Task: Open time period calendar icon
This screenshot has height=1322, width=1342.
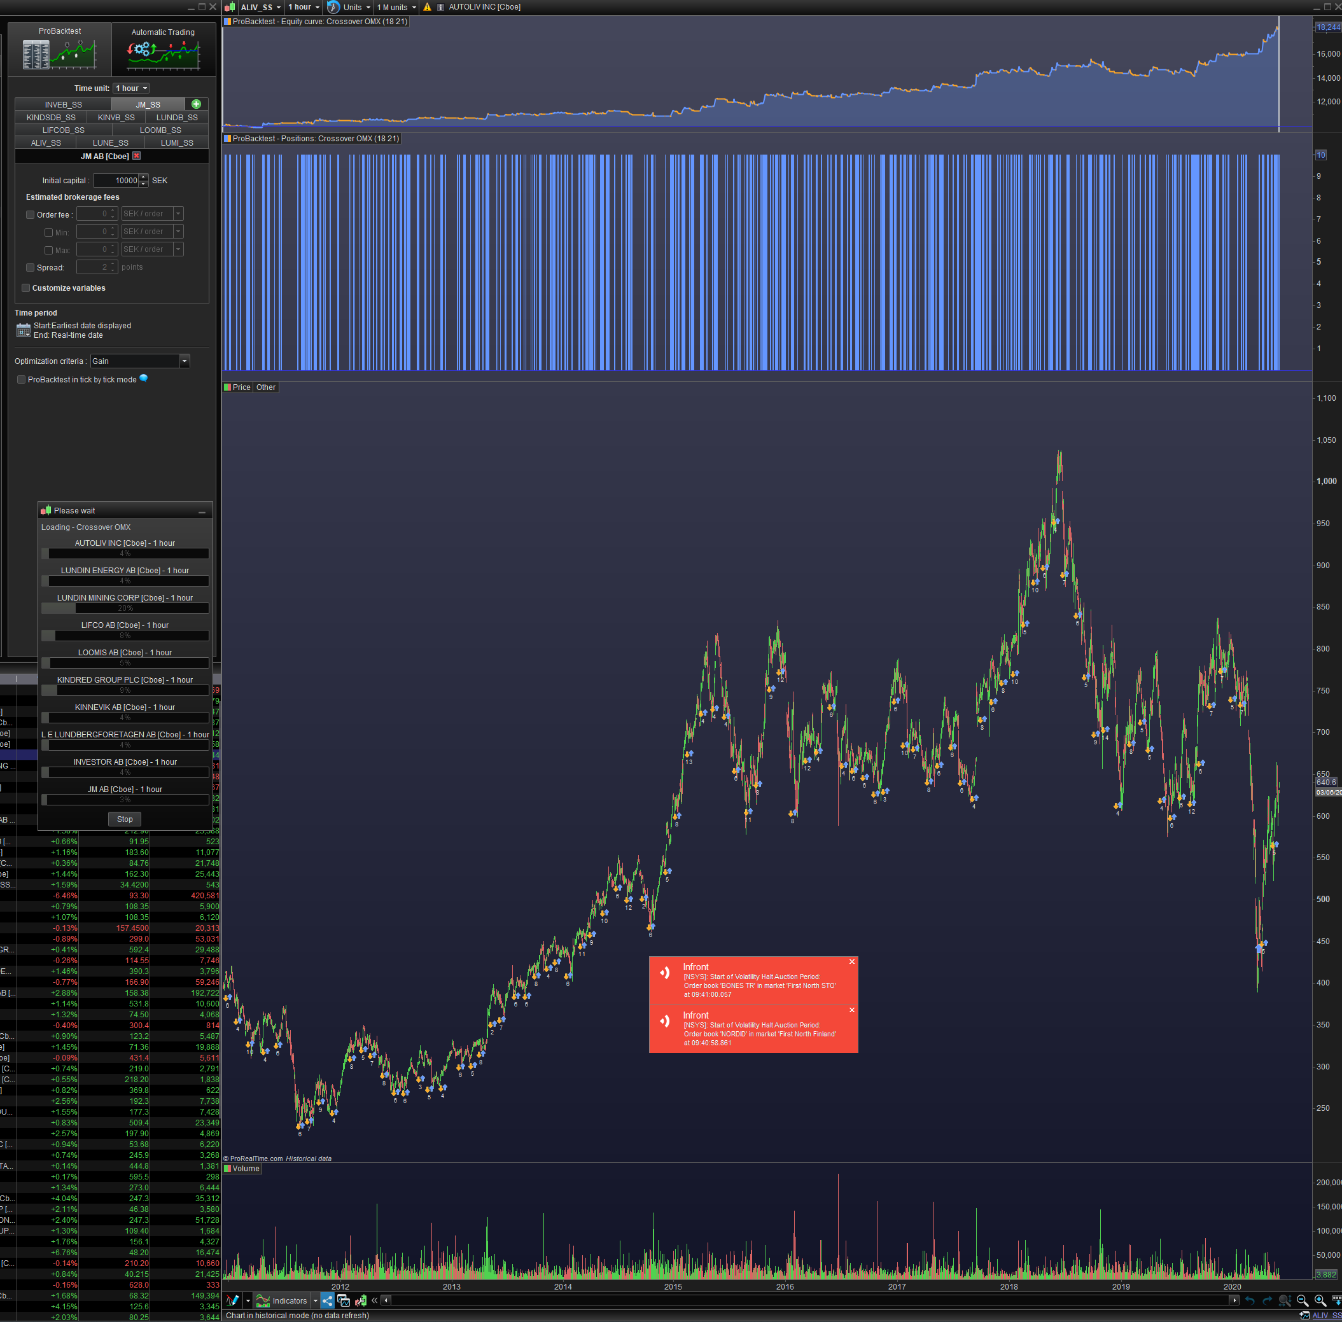Action: pyautogui.click(x=24, y=331)
